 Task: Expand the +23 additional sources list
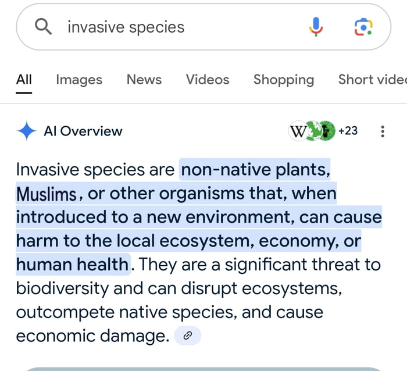point(348,131)
